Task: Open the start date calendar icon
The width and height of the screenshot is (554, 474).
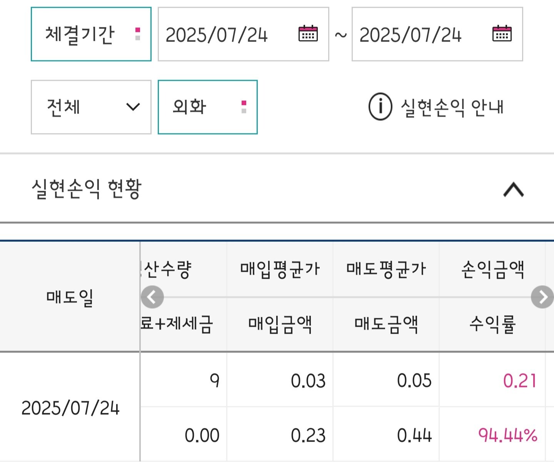Action: tap(308, 34)
